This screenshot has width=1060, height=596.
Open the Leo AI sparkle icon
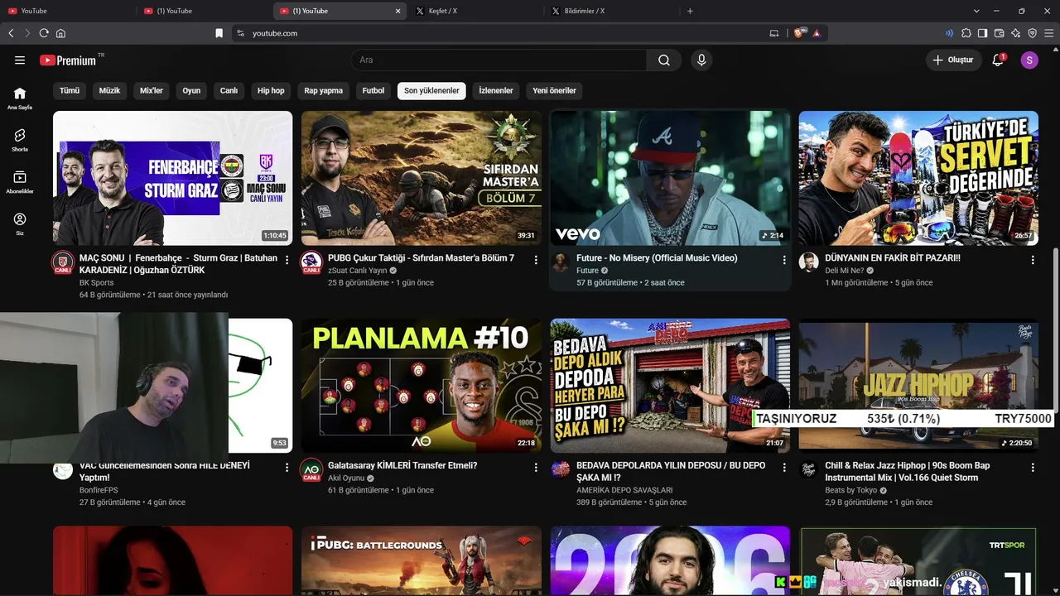coord(1016,33)
